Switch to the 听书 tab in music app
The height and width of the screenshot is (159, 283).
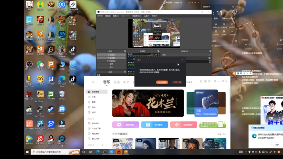click(126, 82)
